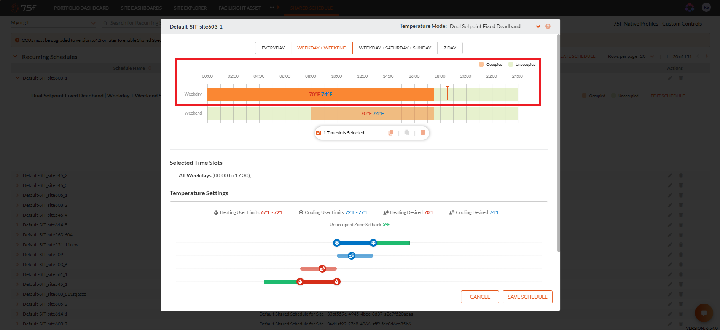The height and width of the screenshot is (330, 720).
Task: Click the SAVE SCHEDULE button
Action: (x=527, y=297)
